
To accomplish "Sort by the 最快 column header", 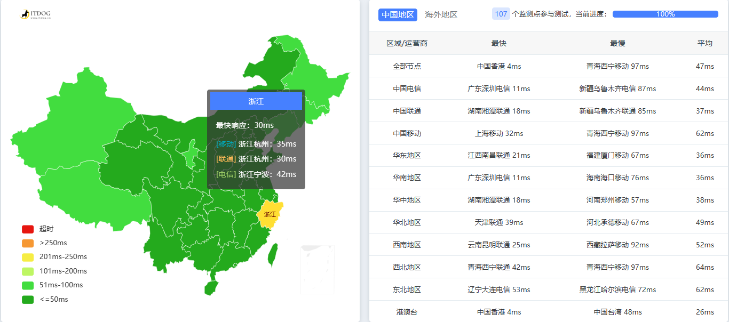I will click(x=499, y=43).
